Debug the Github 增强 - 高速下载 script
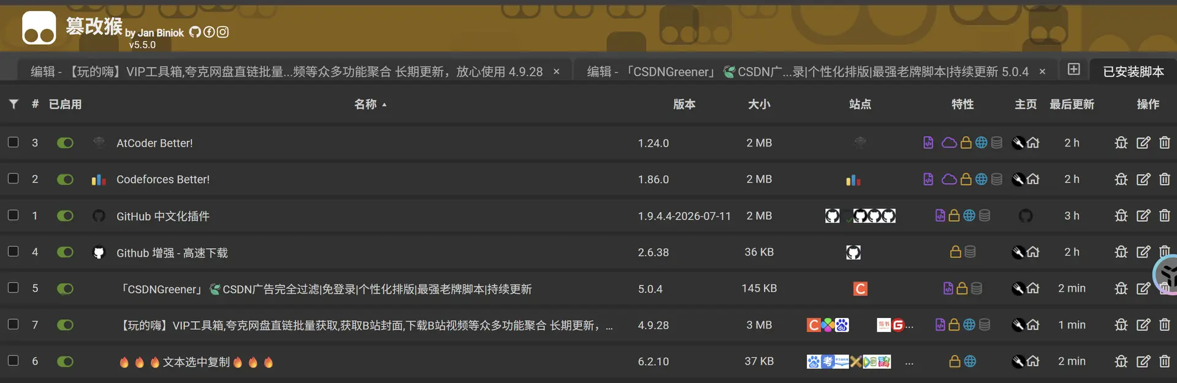Screen dimensions: 1177x383 tap(1121, 252)
